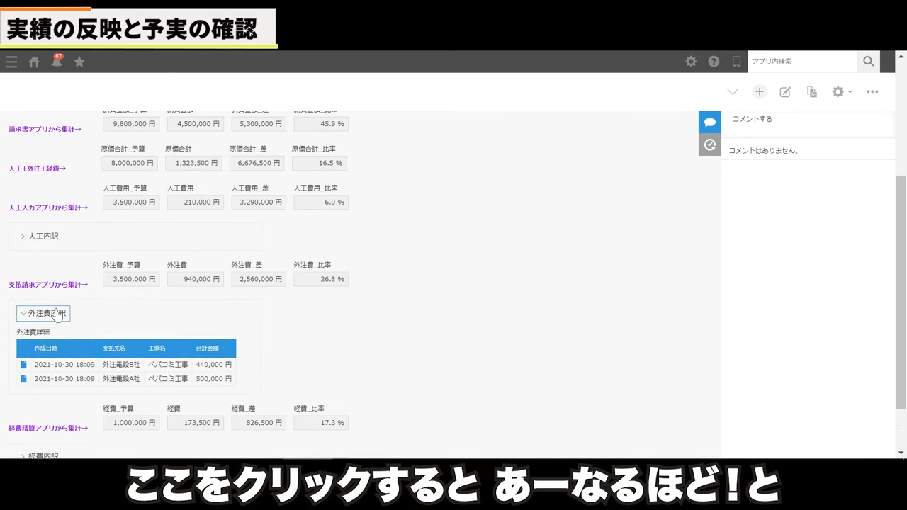This screenshot has height=510, width=907.
Task: Open the favorites star icon
Action: pos(79,62)
